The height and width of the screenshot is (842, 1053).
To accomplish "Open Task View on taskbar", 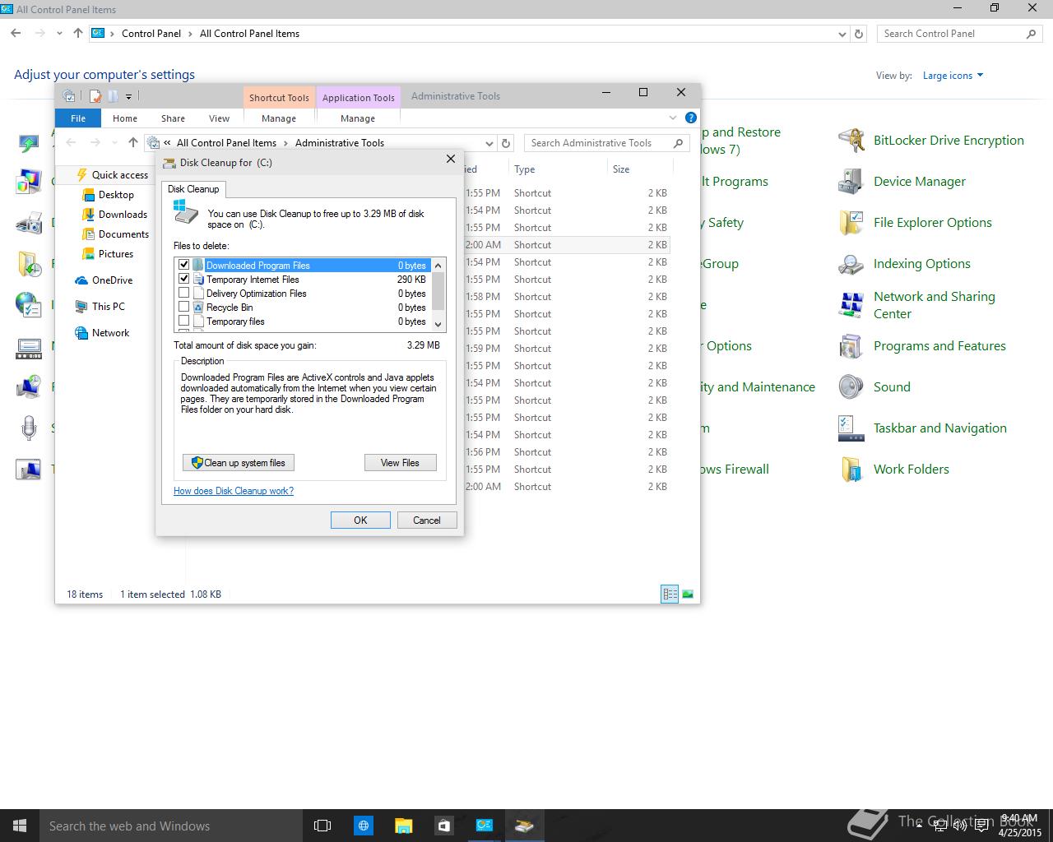I will point(322,826).
